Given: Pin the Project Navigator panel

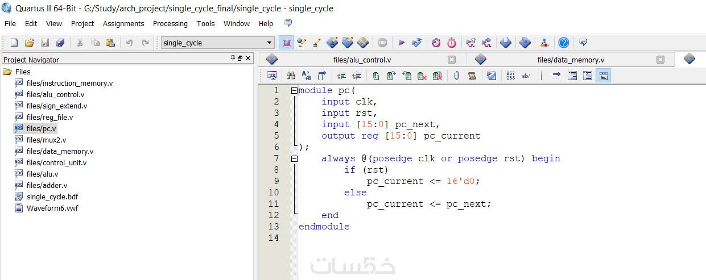Looking at the screenshot, I should [x=233, y=58].
